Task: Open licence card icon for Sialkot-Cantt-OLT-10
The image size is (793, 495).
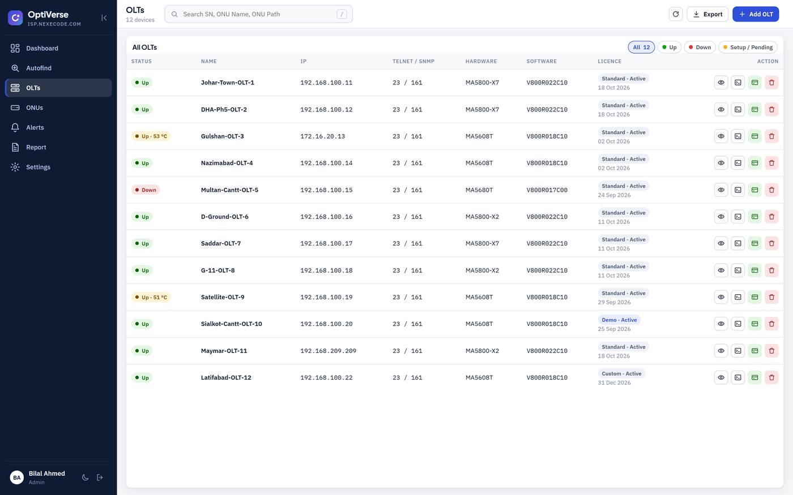Action: 754,324
